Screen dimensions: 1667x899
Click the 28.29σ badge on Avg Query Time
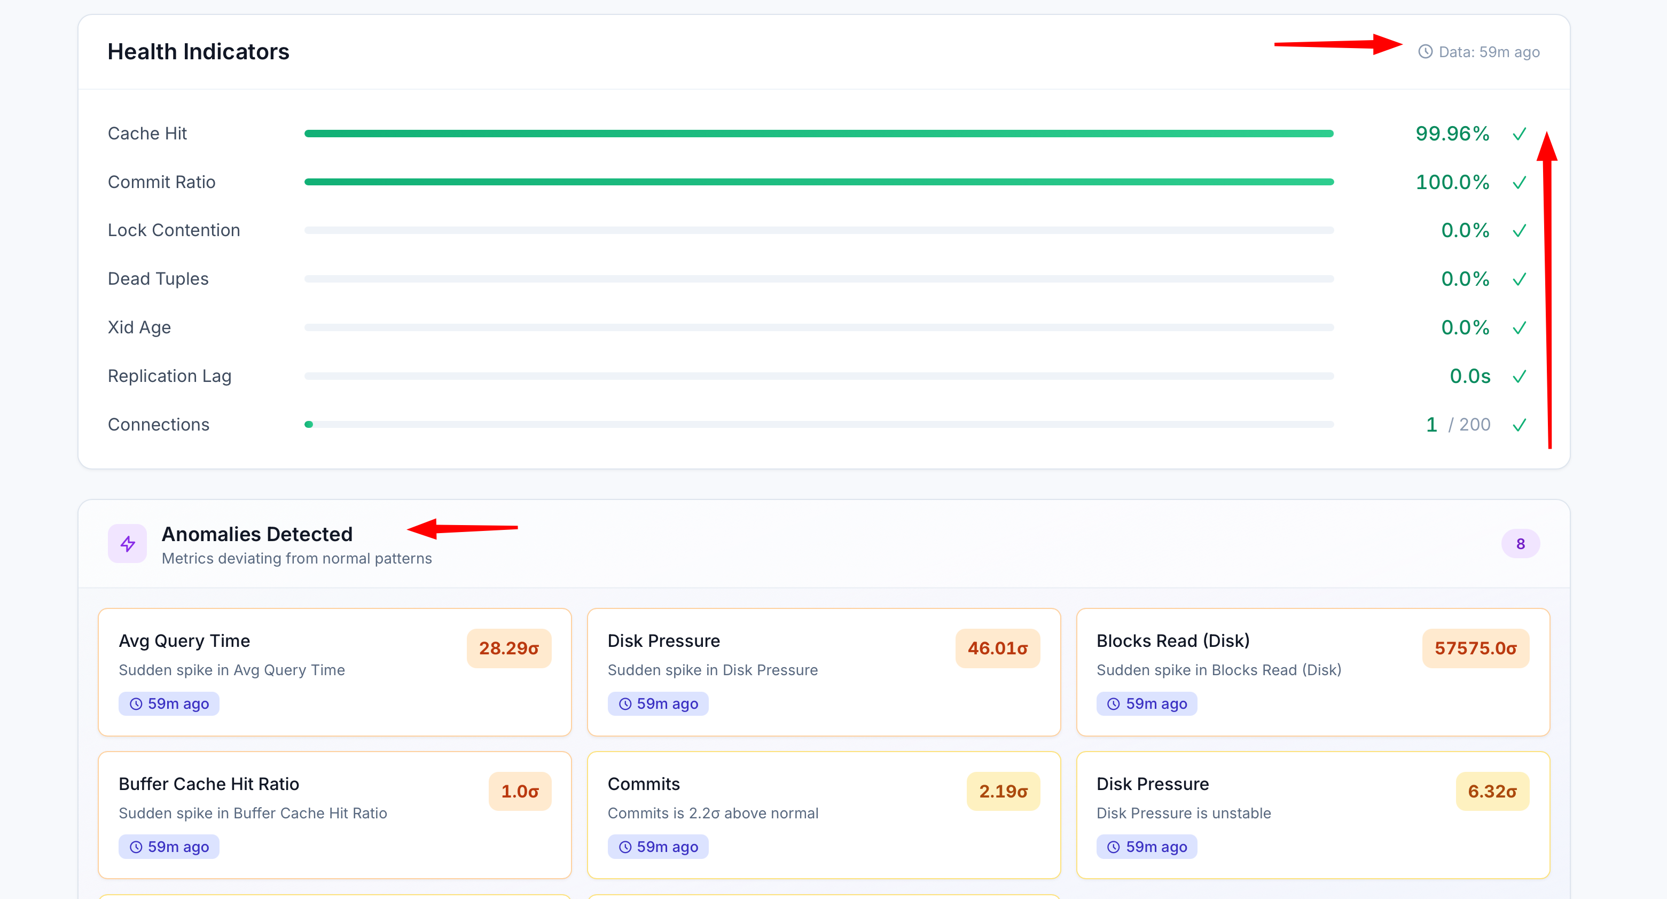[x=508, y=648]
